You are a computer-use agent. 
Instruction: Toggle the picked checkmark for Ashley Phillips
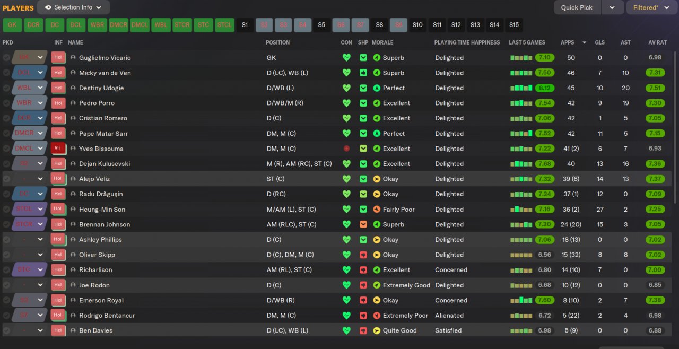pyautogui.click(x=6, y=239)
